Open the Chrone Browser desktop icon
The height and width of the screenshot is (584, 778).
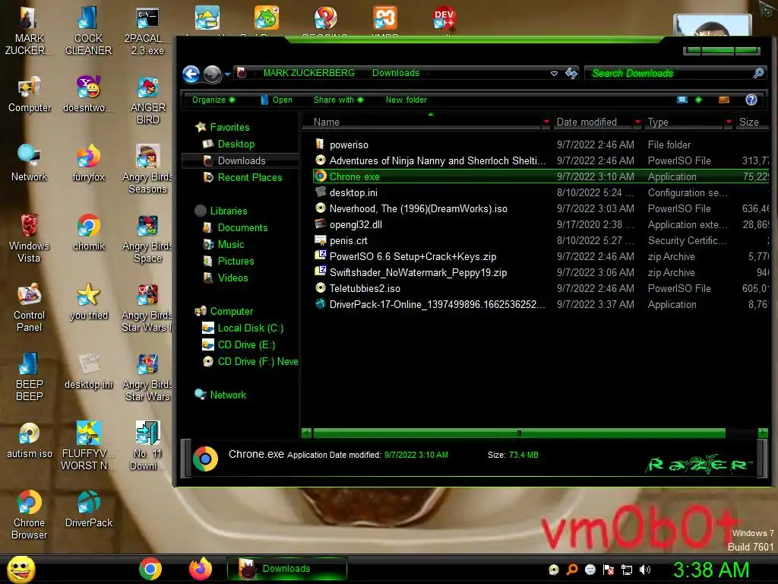coord(30,516)
